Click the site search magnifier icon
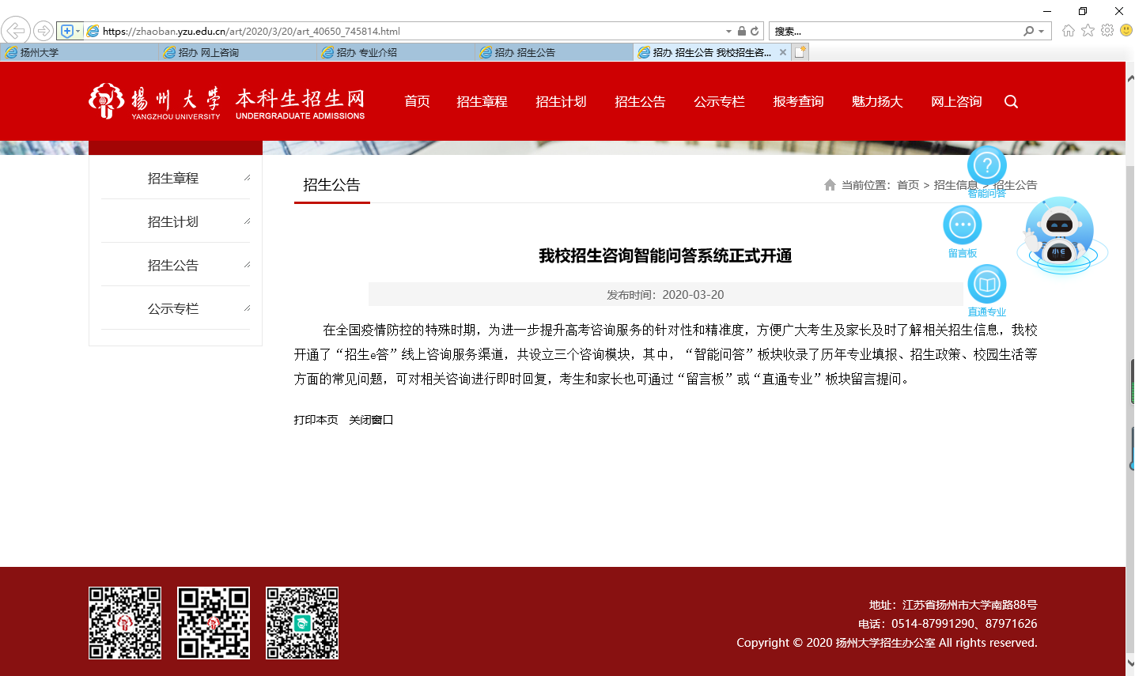This screenshot has height=676, width=1135. [x=1011, y=102]
